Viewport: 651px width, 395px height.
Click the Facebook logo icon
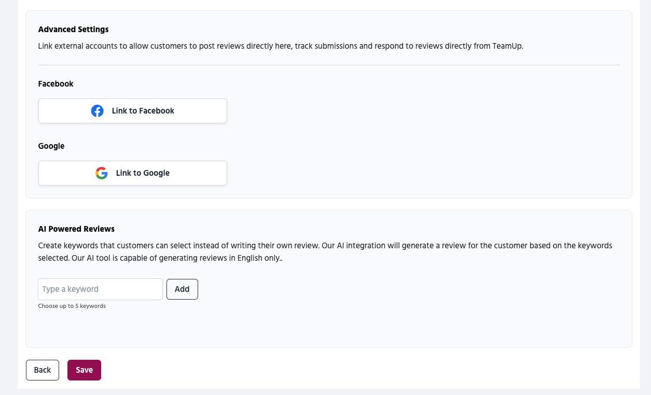coord(97,111)
